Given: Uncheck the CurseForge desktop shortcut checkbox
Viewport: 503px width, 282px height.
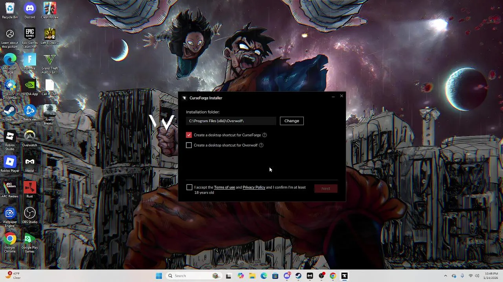Looking at the screenshot, I should pos(189,135).
